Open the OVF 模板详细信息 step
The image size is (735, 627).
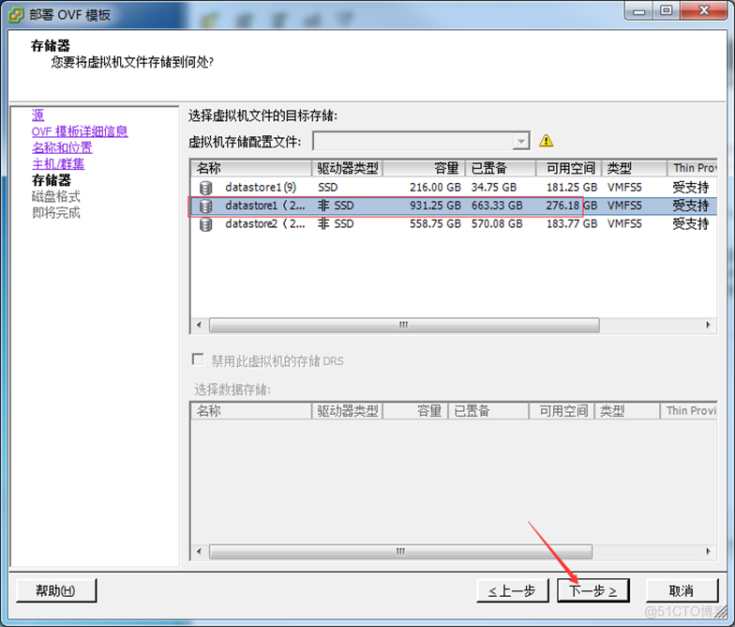[x=80, y=131]
